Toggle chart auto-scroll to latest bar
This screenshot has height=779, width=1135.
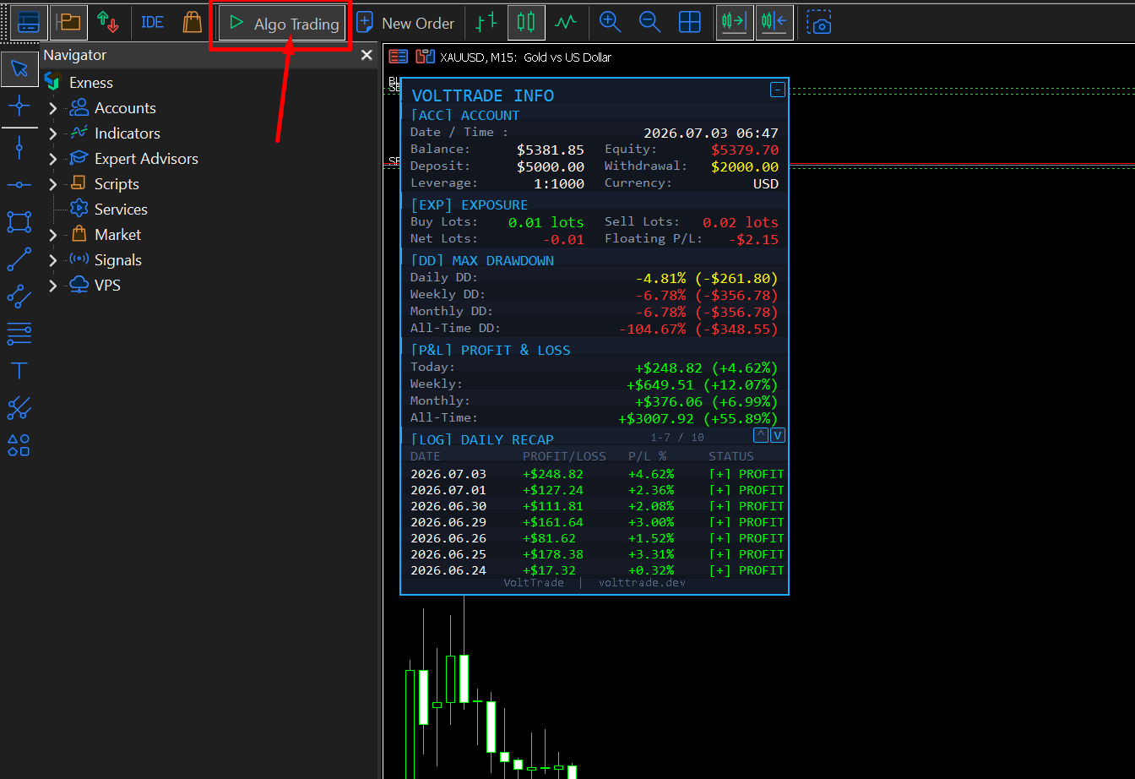click(x=735, y=23)
